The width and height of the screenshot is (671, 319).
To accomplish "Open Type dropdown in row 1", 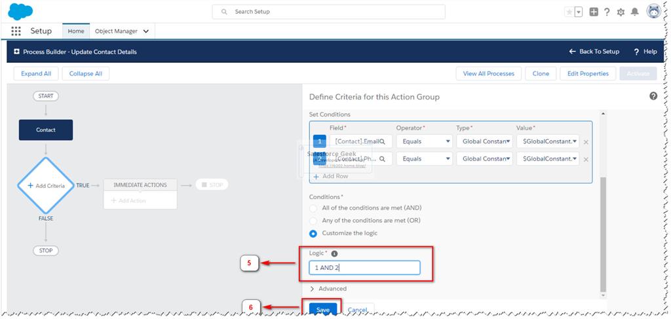I will click(x=484, y=141).
